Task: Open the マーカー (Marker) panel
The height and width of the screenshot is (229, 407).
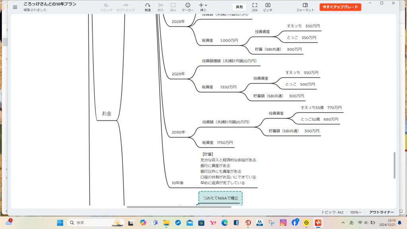Action: (x=188, y=7)
